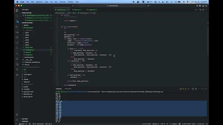Open the Selection menu
The height and width of the screenshot is (125, 223).
(x=39, y=2)
